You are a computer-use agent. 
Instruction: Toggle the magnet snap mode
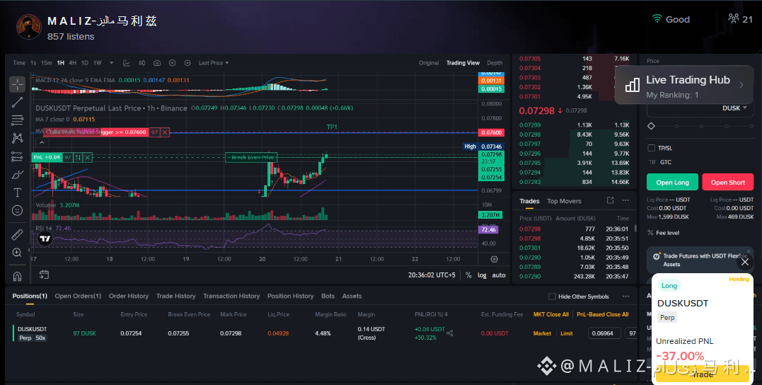pos(17,277)
